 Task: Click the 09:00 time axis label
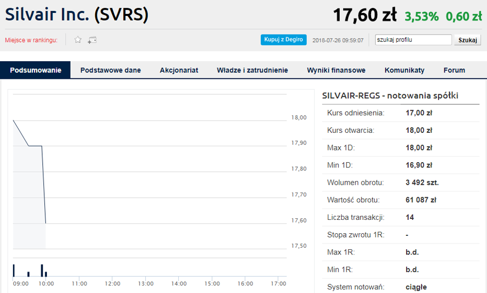(21, 284)
